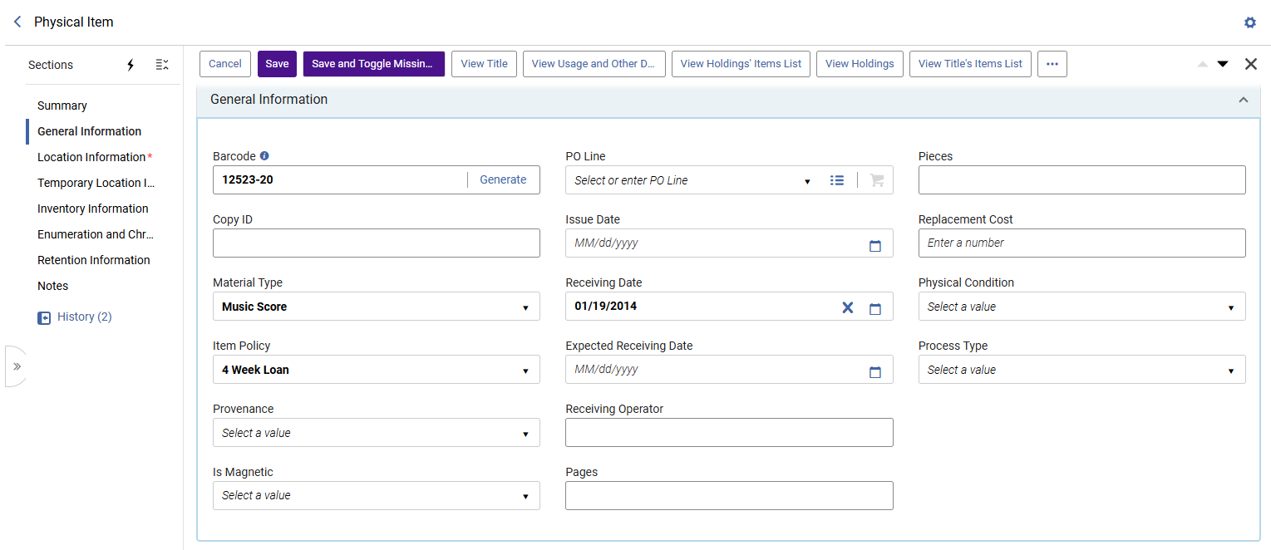
Task: Open the Process Type dropdown
Action: click(1082, 370)
